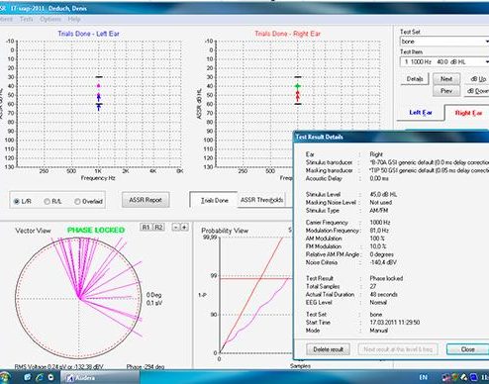This screenshot has width=489, height=384.
Task: Click the R1 vector view button
Action: [x=146, y=228]
